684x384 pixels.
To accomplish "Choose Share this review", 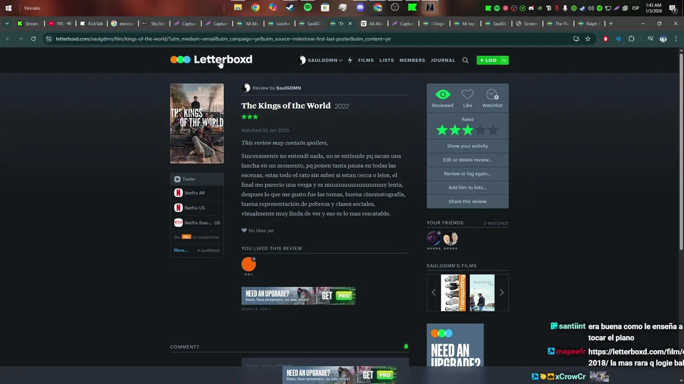I will (x=468, y=201).
